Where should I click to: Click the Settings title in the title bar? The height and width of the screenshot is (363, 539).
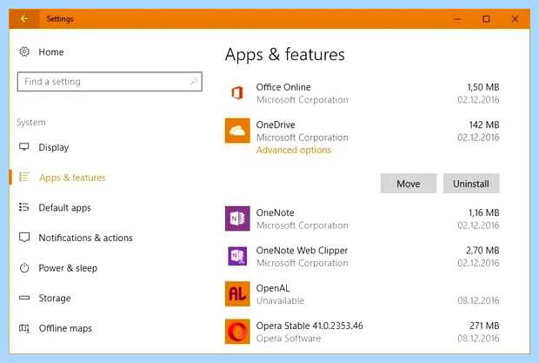coord(60,19)
